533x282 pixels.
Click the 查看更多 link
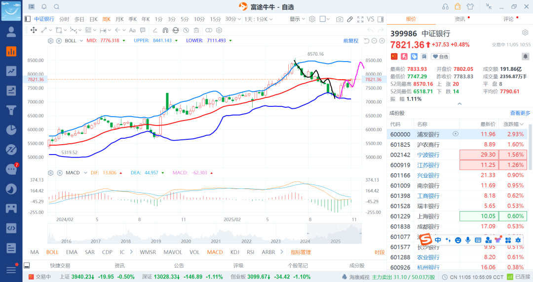pyautogui.click(x=520, y=113)
